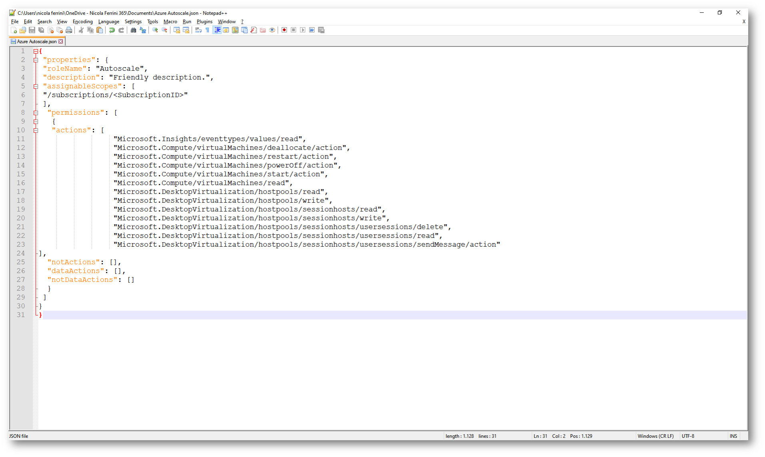This screenshot has width=765, height=457.
Task: Toggle word wrap in the toolbar
Action: (198, 30)
